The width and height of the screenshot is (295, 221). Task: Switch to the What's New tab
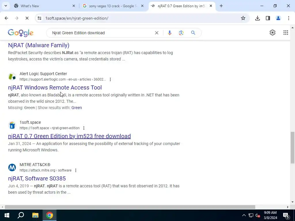45,6
